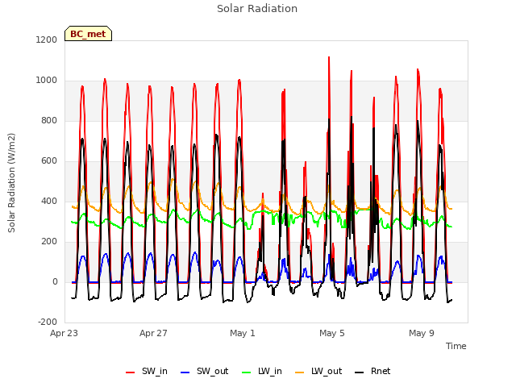The width and height of the screenshot is (516, 387).
Task: Click the red SW_in legend swatch
Action: pos(131,372)
